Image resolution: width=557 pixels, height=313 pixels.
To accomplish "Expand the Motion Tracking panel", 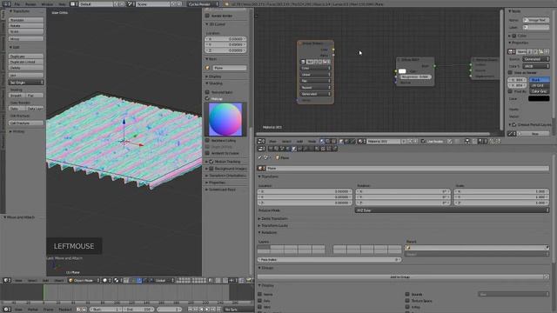I will click(226, 162).
